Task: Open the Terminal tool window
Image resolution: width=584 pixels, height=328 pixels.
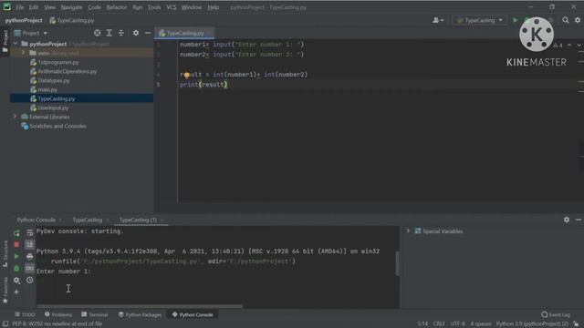Action: [x=95, y=314]
